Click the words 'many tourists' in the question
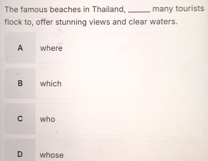Viewport: 208px width, 161px height. 178,9
